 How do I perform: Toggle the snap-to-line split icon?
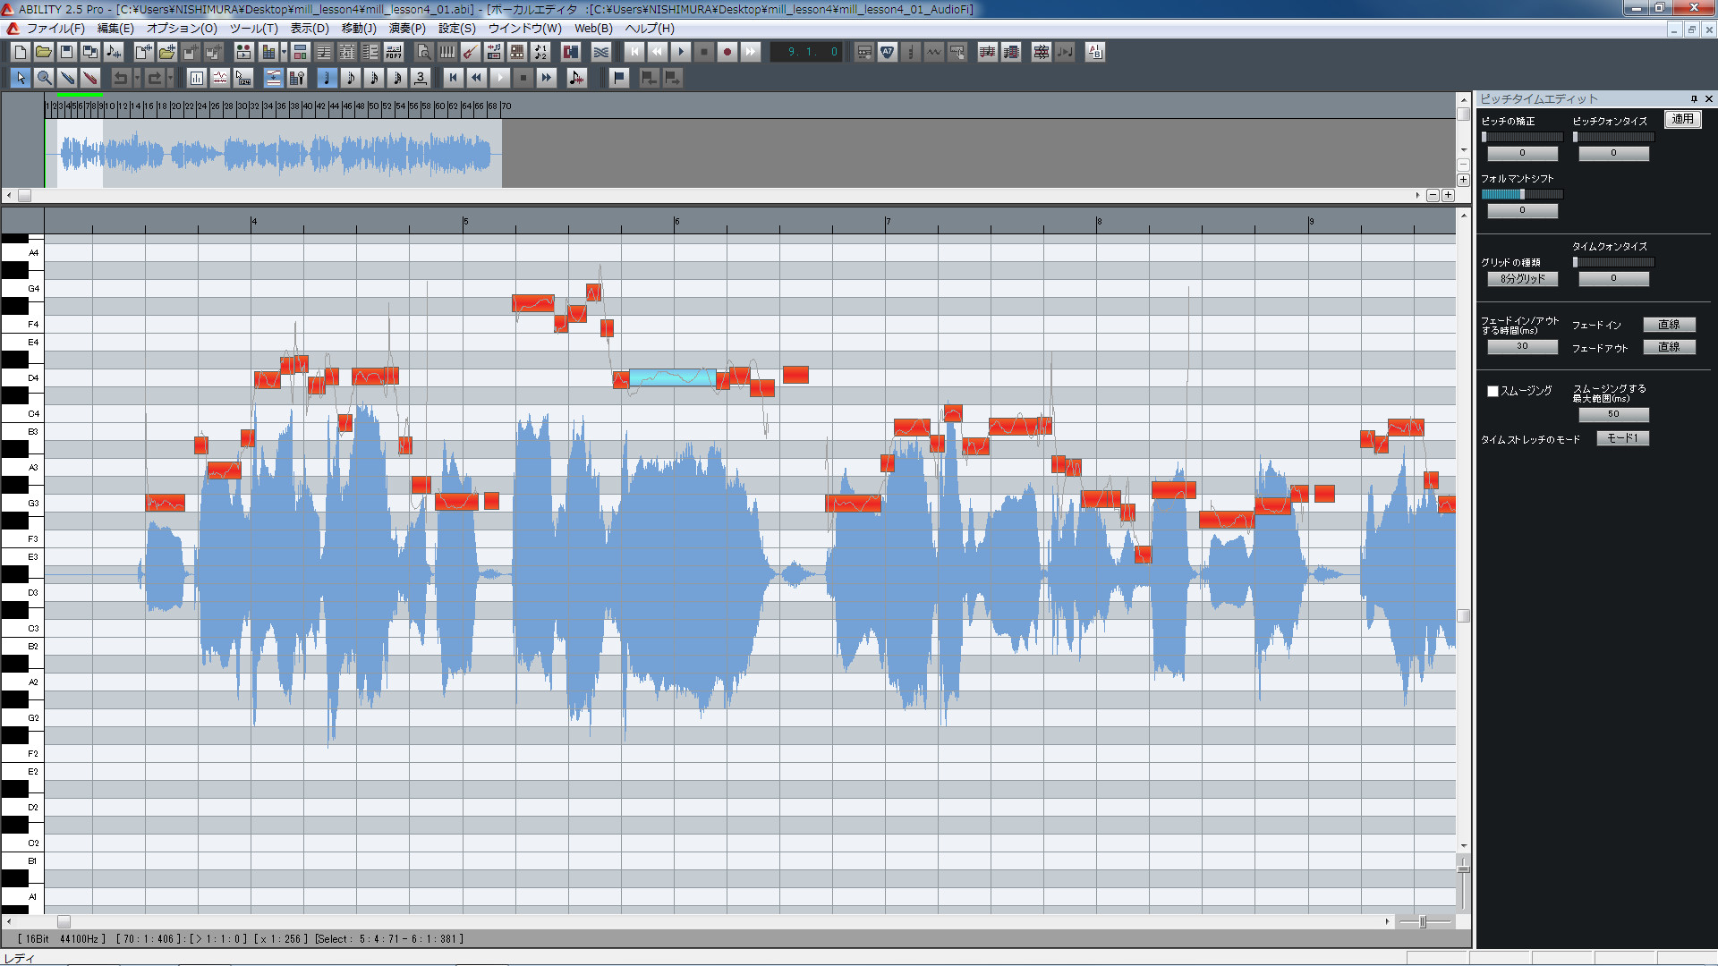pos(274,78)
